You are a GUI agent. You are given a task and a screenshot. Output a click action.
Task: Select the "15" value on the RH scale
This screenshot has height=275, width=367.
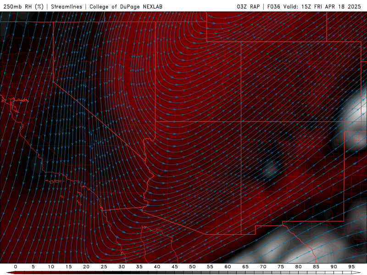68,267
